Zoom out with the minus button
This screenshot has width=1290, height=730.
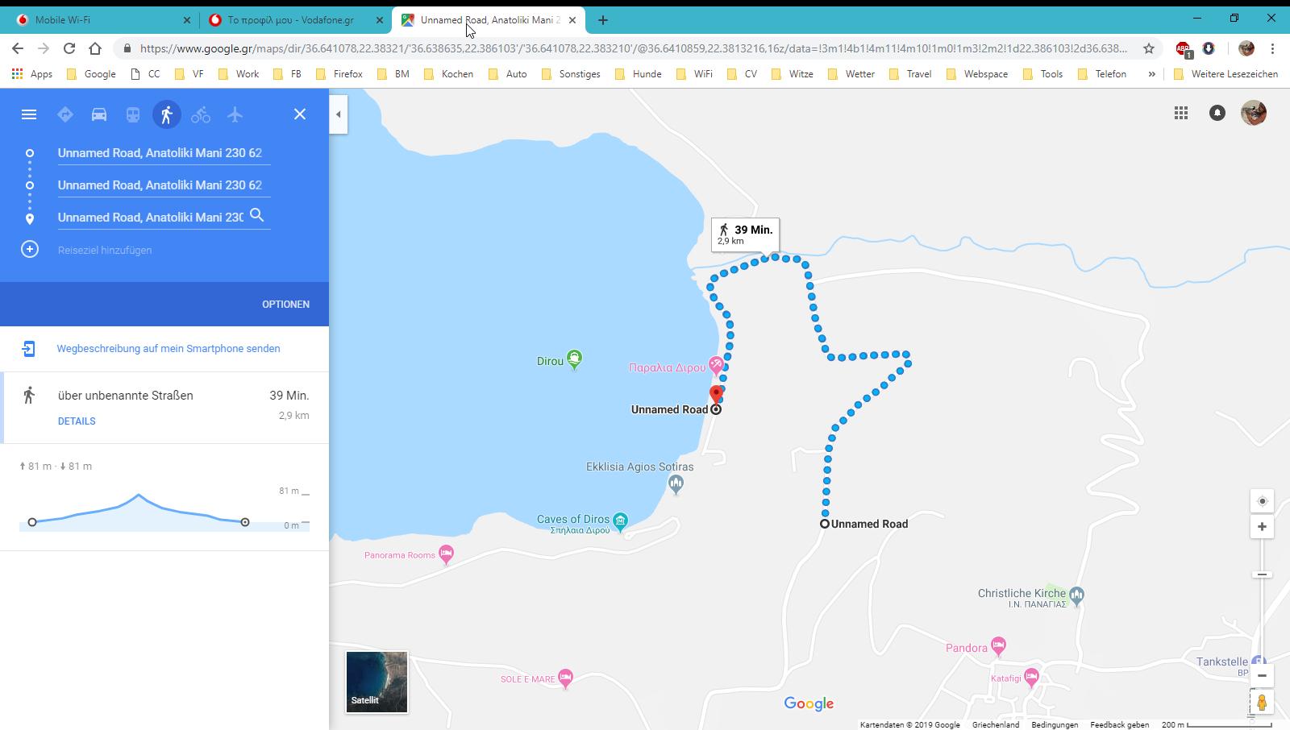1263,676
